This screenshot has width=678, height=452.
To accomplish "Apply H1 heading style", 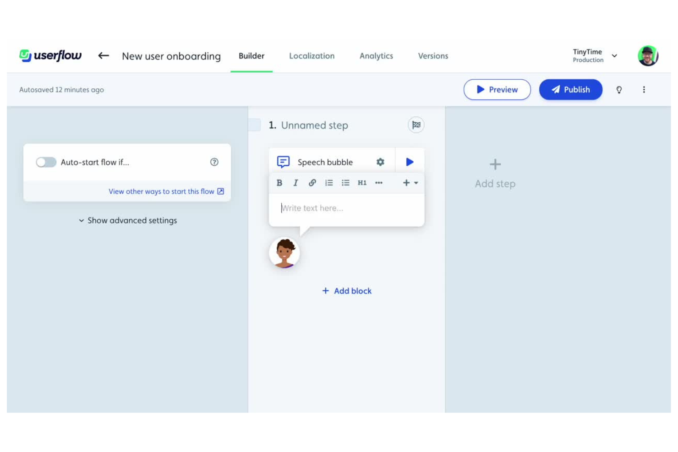I will point(362,183).
